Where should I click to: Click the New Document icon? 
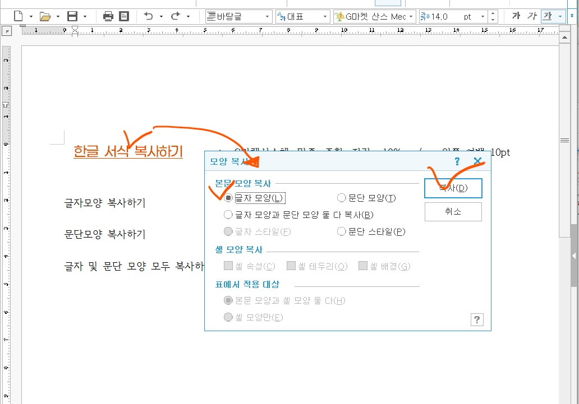point(19,16)
